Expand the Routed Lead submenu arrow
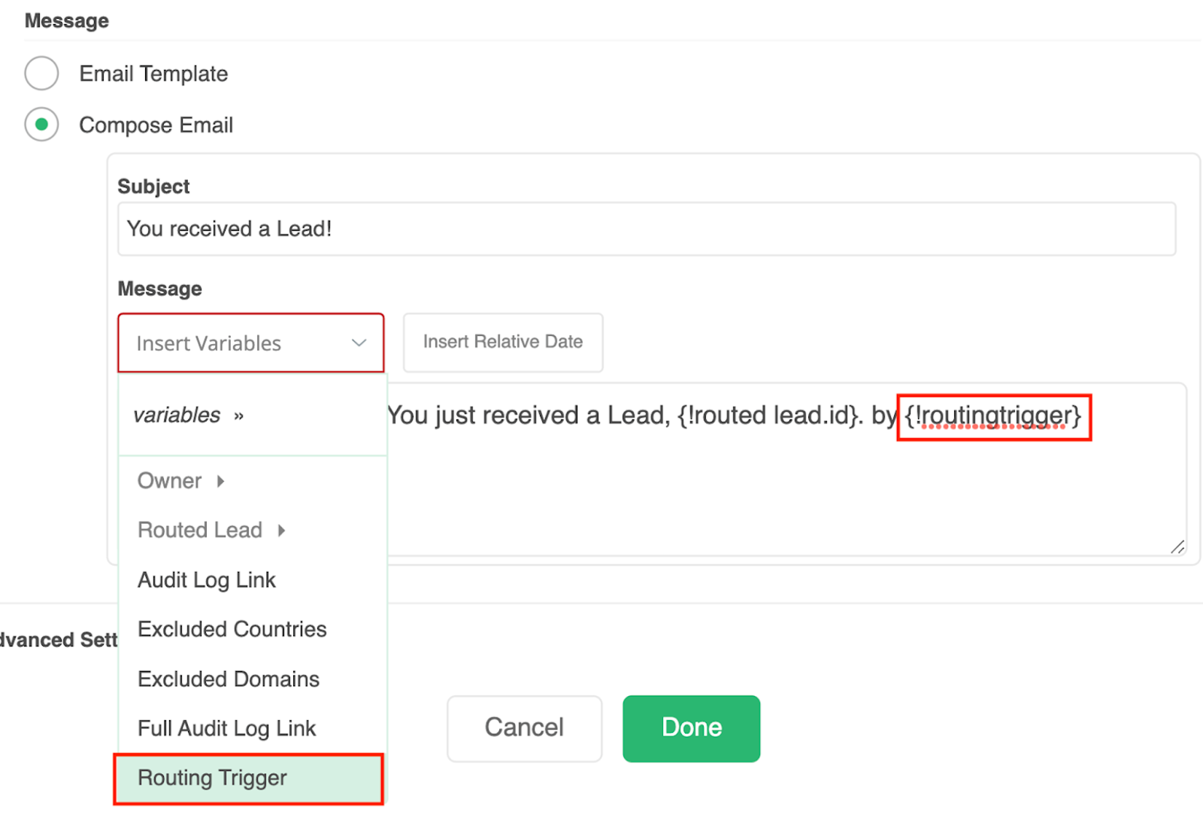The height and width of the screenshot is (817, 1203). (x=281, y=531)
